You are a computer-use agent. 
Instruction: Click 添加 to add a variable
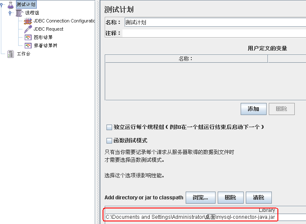(x=254, y=109)
